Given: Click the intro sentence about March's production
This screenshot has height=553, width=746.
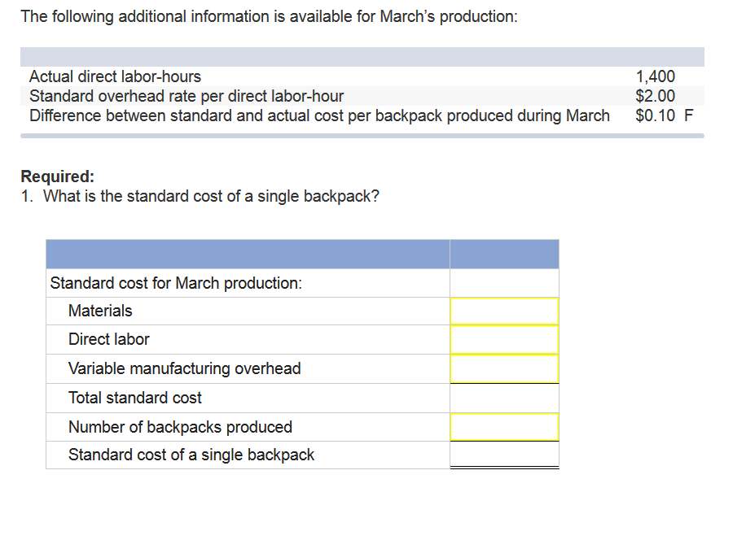Looking at the screenshot, I should (x=270, y=16).
